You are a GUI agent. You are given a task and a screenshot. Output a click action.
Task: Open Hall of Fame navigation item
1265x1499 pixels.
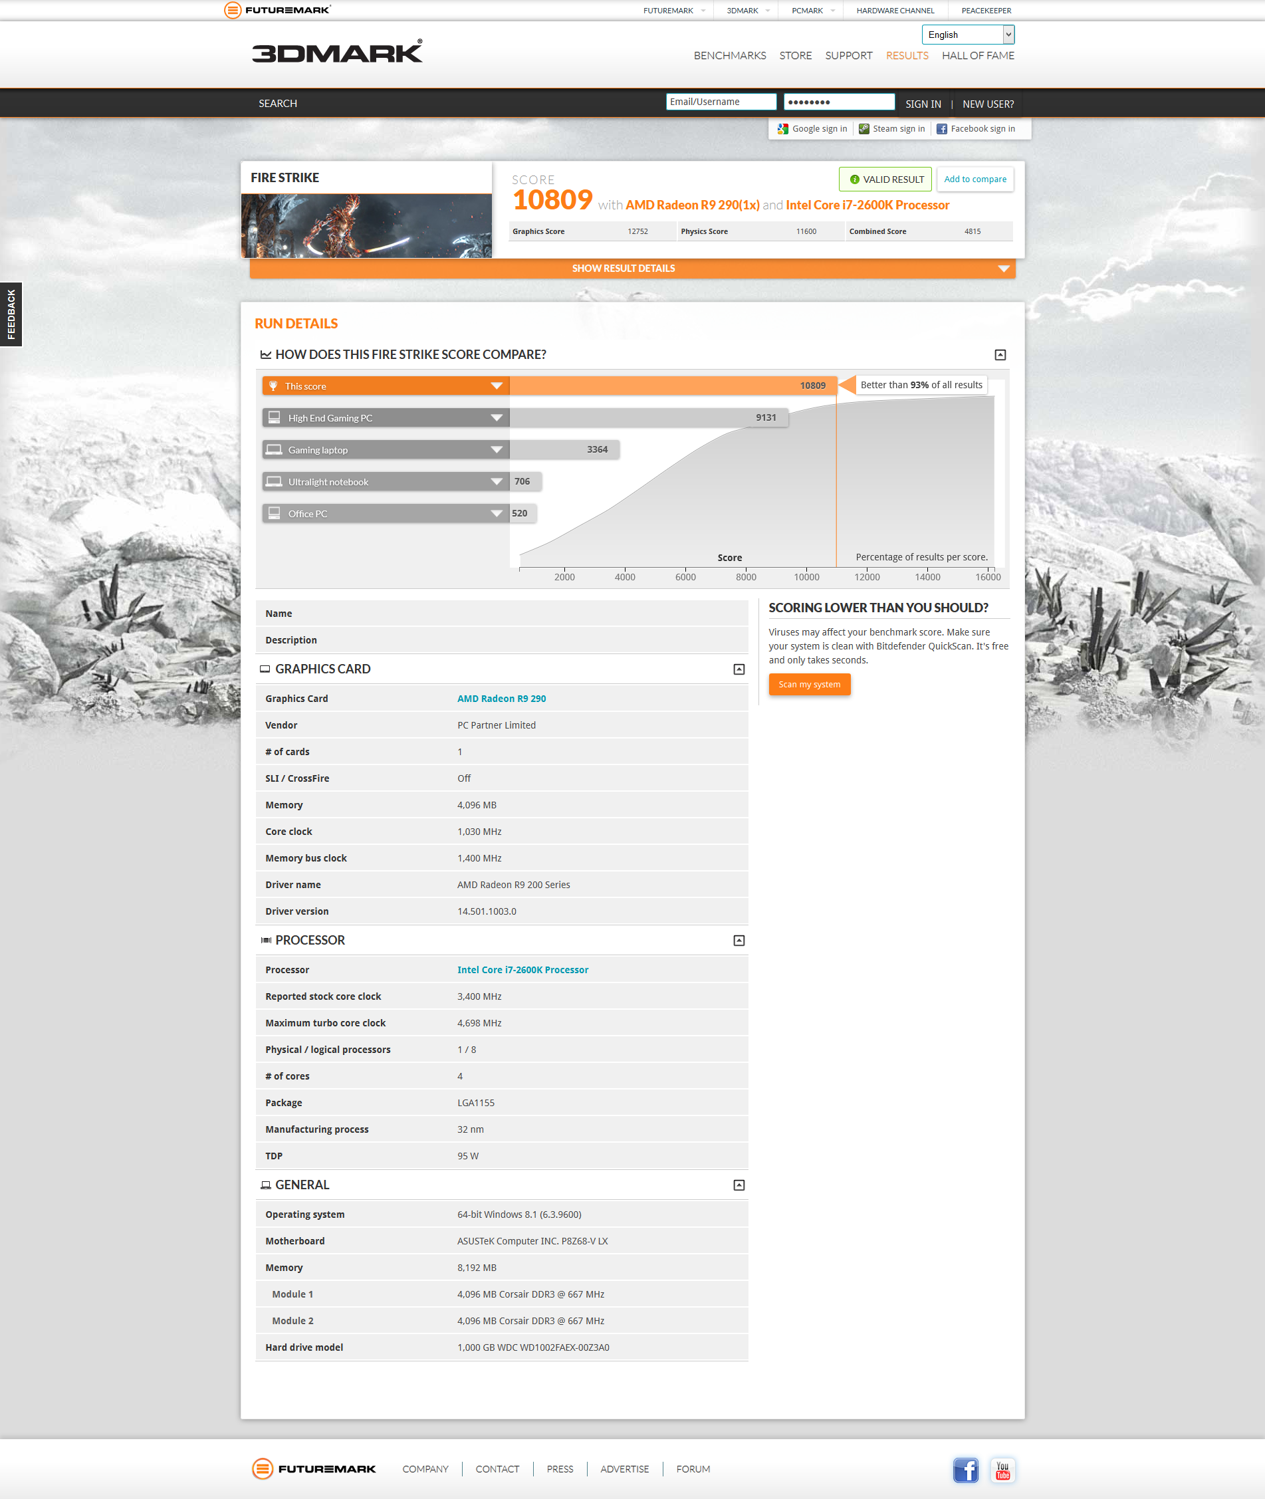(977, 55)
